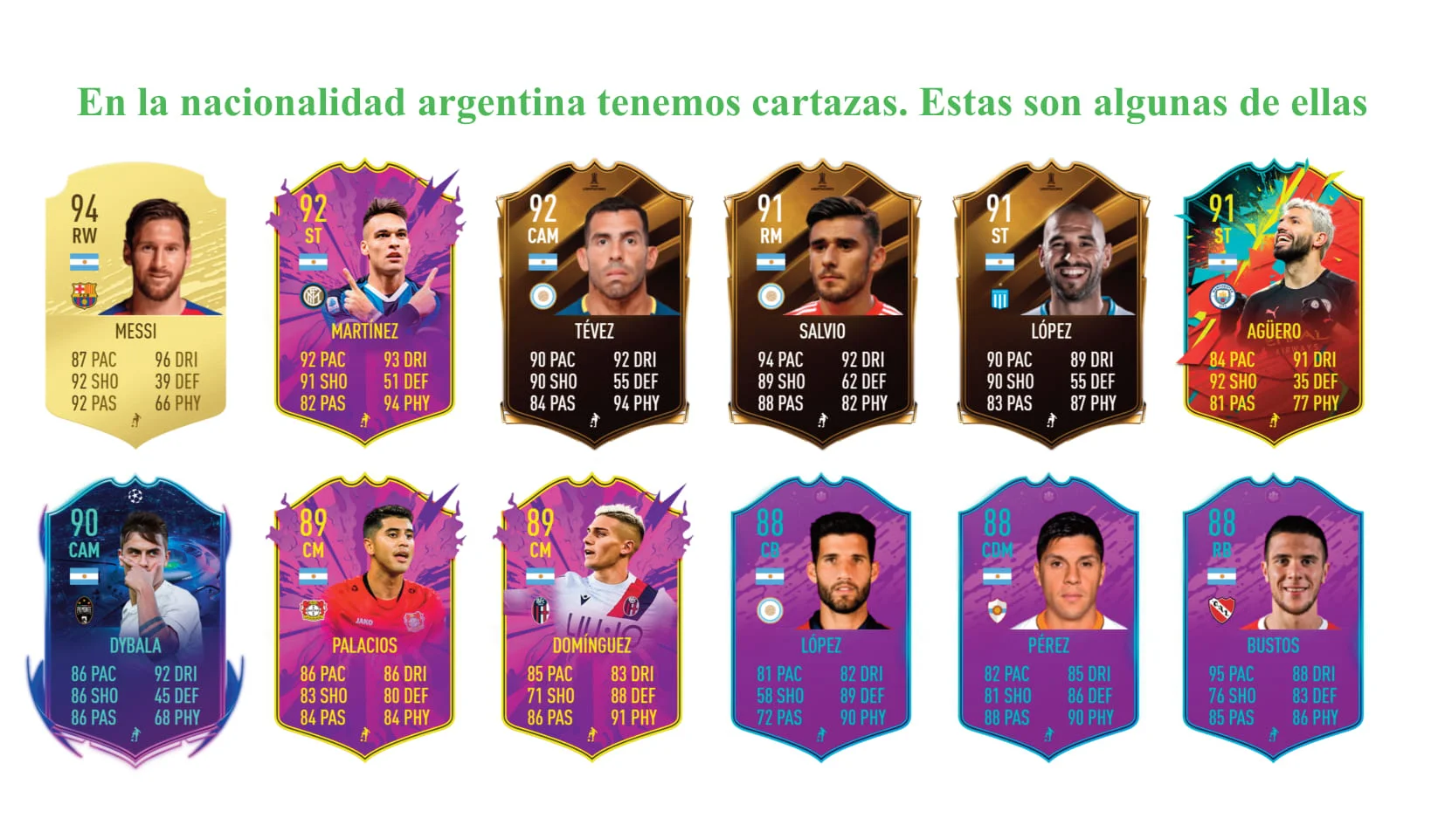Click the Argentina flag on Tévez's card

pyautogui.click(x=543, y=262)
